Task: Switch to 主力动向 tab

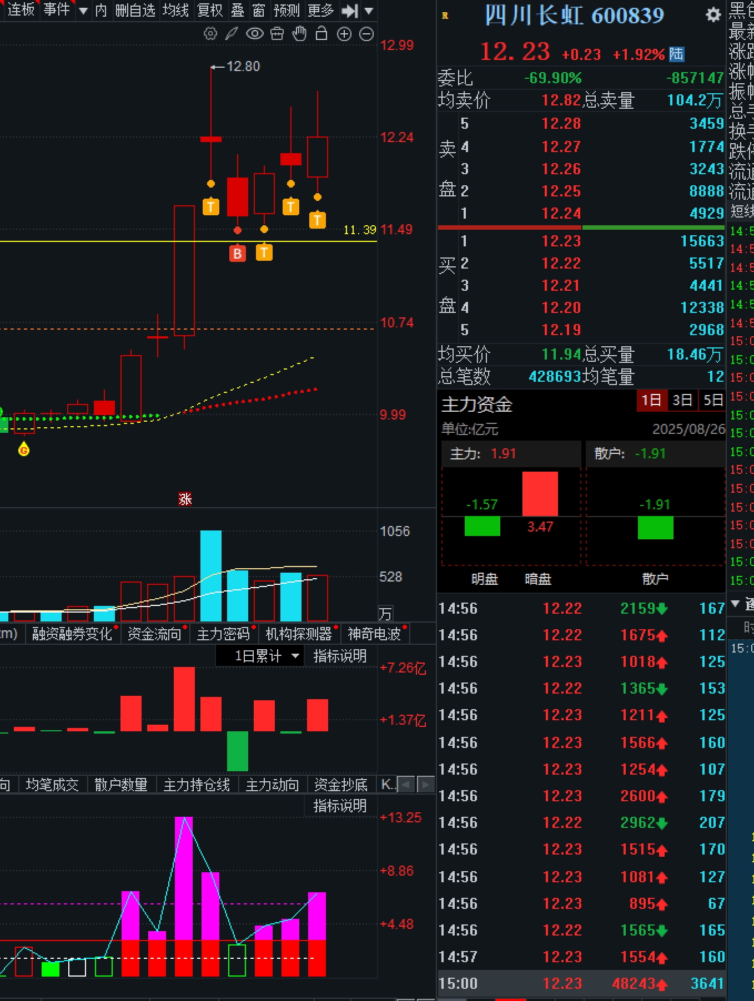Action: coord(272,785)
